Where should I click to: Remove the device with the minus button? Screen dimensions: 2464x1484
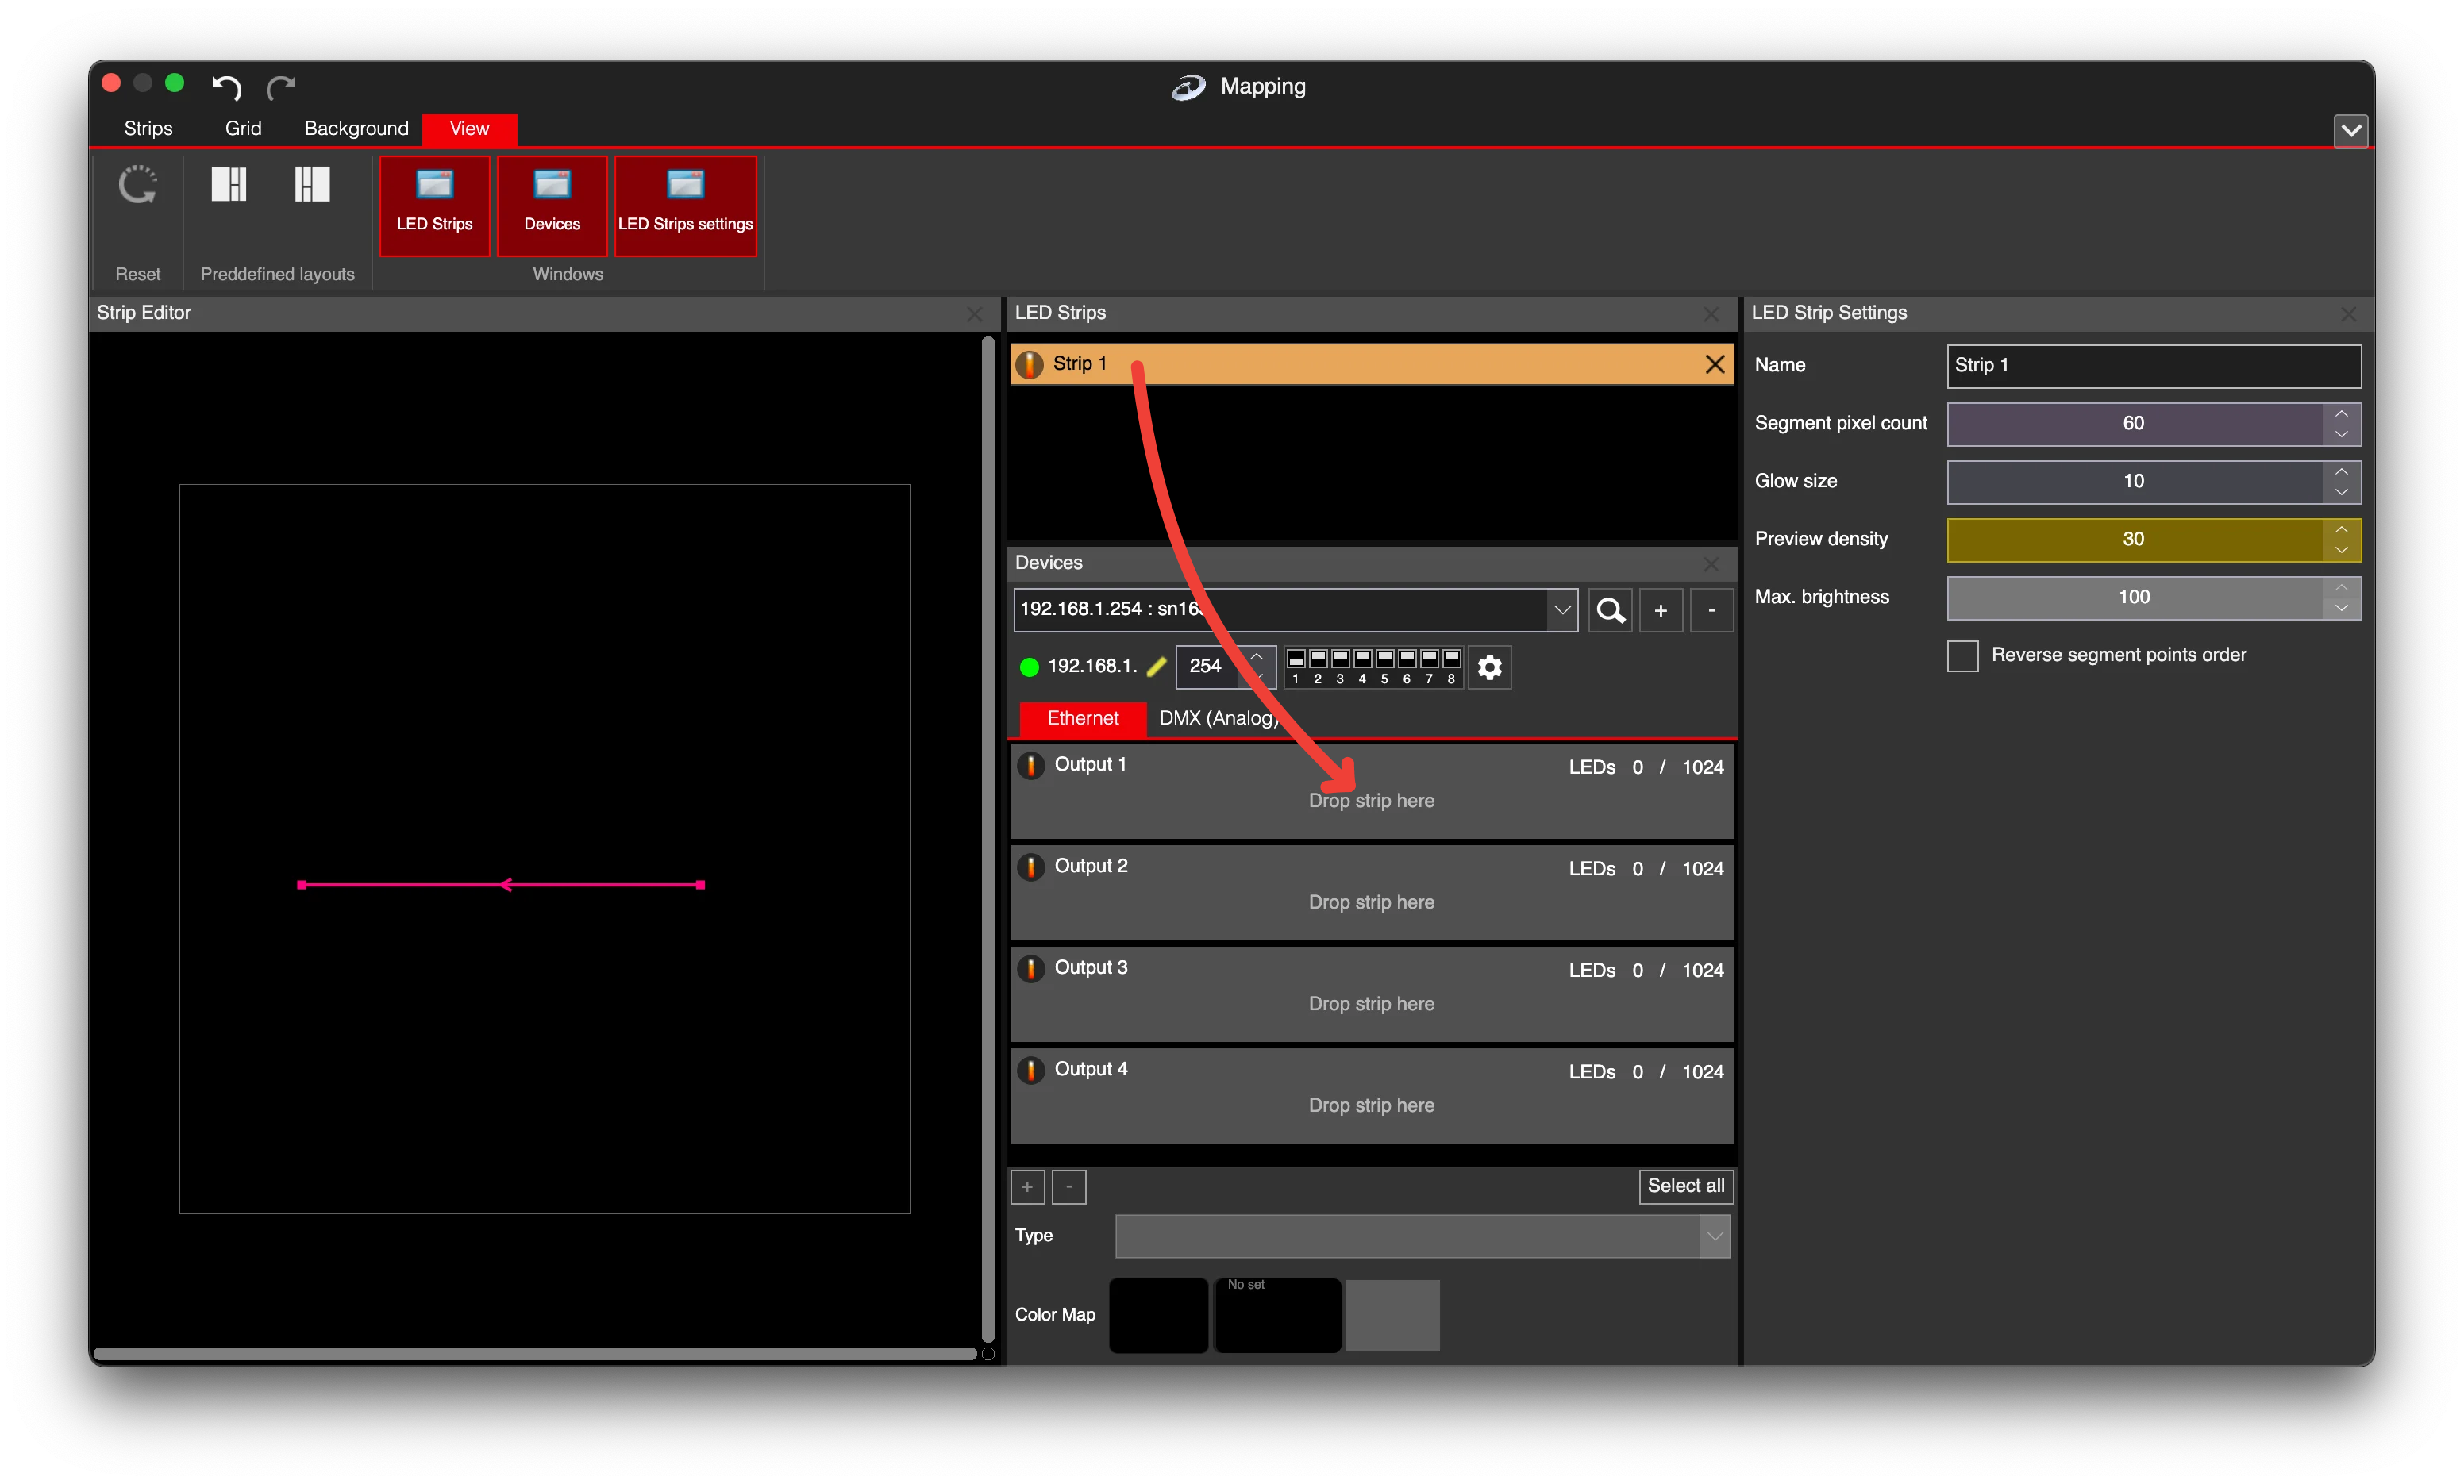[1711, 610]
